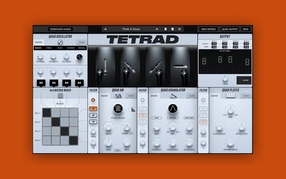The height and width of the screenshot is (179, 286).
Task: Select the second voice node in the visualizer
Action: point(126,71)
